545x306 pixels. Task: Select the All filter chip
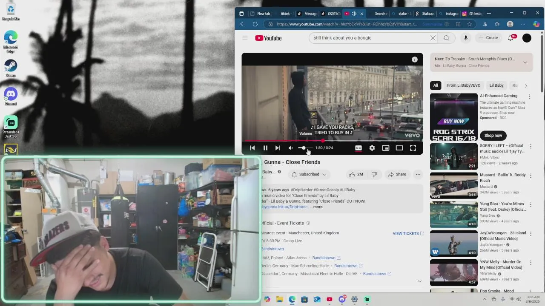[436, 85]
